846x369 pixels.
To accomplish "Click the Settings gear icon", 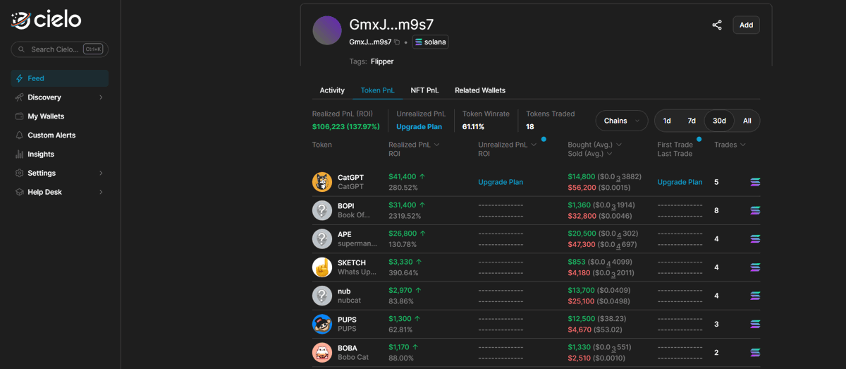I will click(20, 173).
